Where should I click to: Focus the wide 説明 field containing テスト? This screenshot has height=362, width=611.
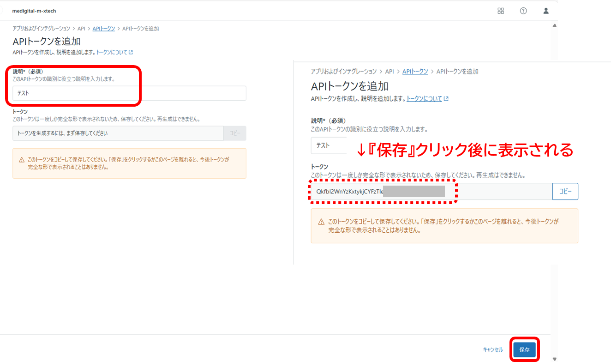click(x=129, y=93)
